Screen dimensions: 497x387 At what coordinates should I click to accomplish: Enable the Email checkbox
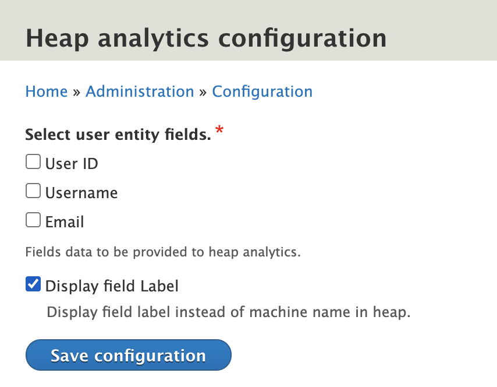33,220
